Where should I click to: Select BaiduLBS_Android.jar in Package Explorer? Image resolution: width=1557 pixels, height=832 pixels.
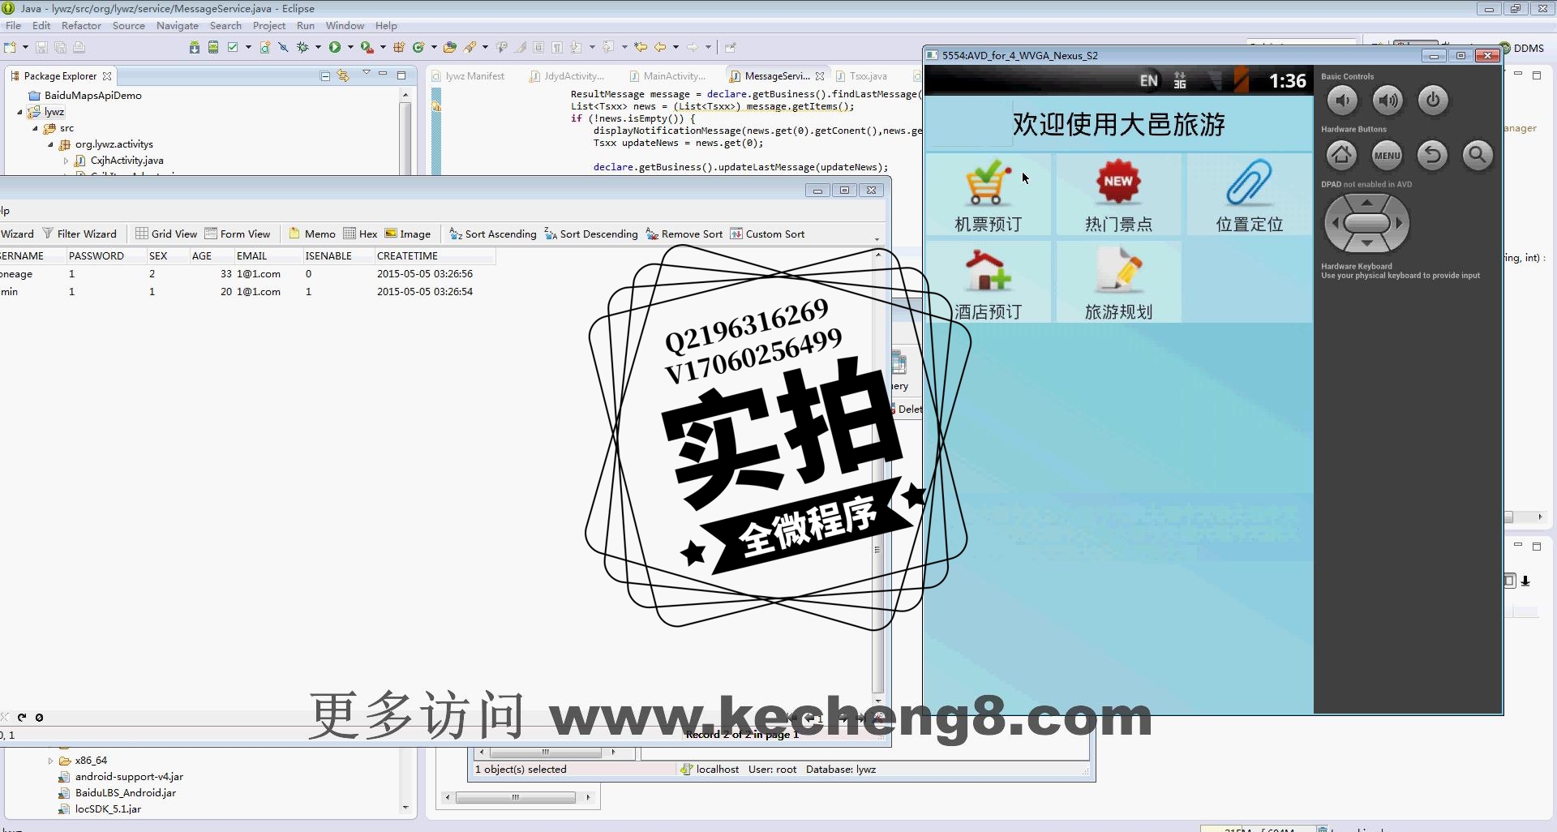(x=118, y=793)
